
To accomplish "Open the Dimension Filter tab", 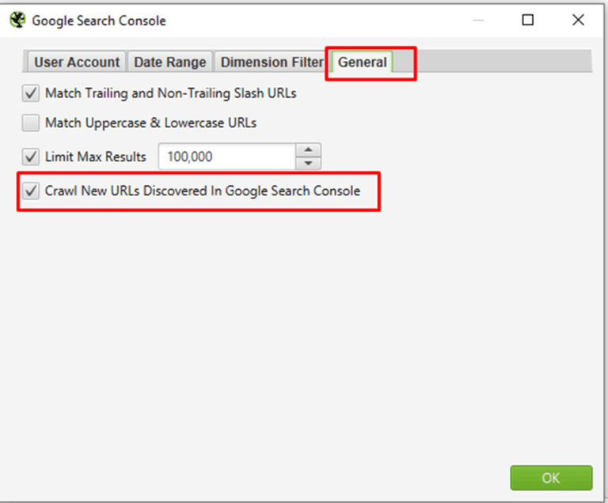I will (x=272, y=62).
